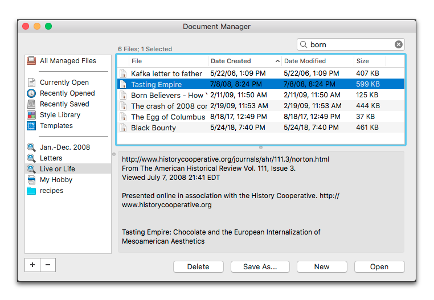Image resolution: width=434 pixels, height=300 pixels.
Task: Click the sidebar divider handle dot
Action: [x=114, y=154]
